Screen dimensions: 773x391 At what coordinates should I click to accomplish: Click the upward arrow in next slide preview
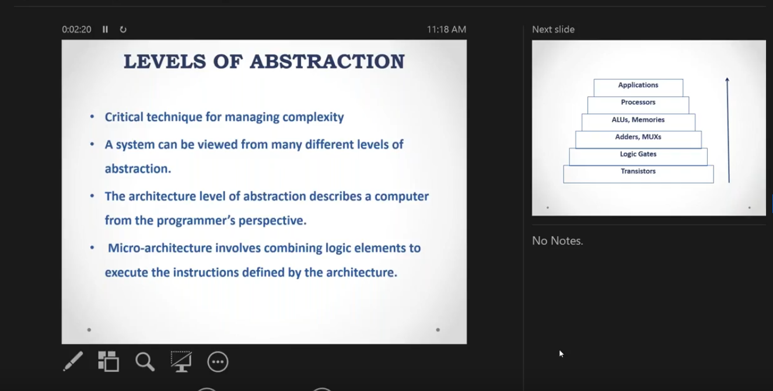(727, 130)
